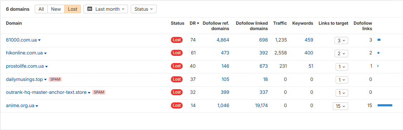
Task: Open the hikonline.com.ua domain link
Action: coord(24,53)
